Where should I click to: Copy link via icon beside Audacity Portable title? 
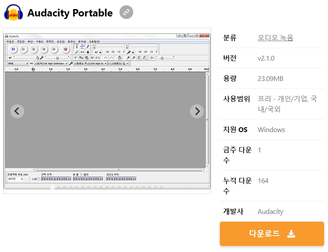pyautogui.click(x=126, y=13)
